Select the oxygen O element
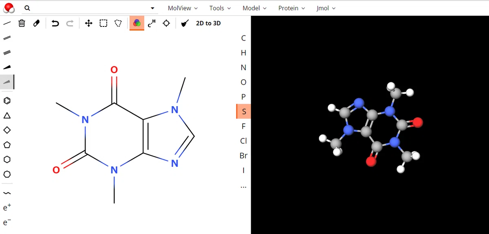Image resolution: width=489 pixels, height=234 pixels. [x=244, y=82]
